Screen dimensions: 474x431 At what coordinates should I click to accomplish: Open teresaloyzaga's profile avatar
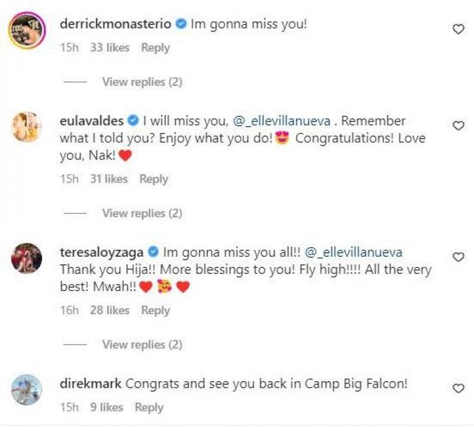pos(27,258)
